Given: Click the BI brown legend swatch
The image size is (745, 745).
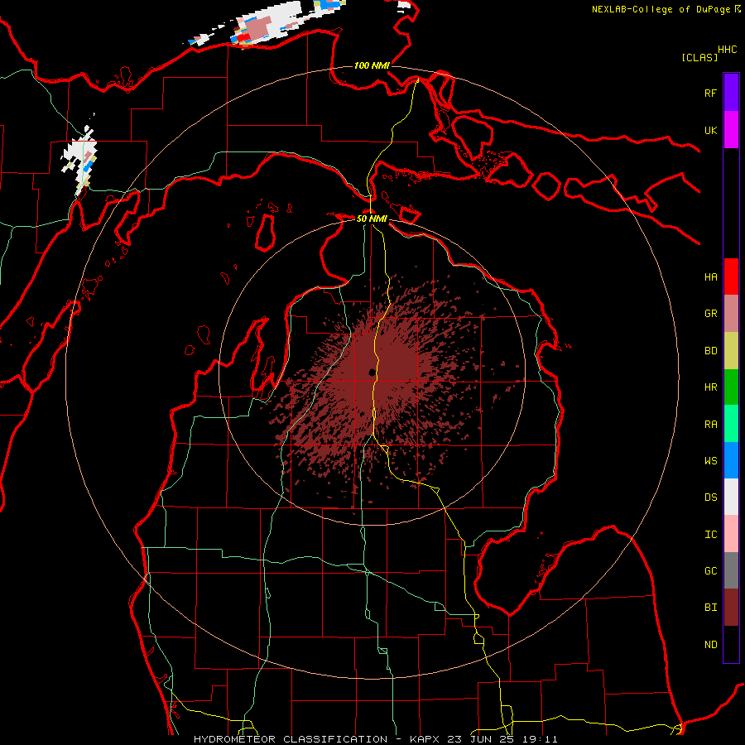Looking at the screenshot, I should click(x=731, y=608).
